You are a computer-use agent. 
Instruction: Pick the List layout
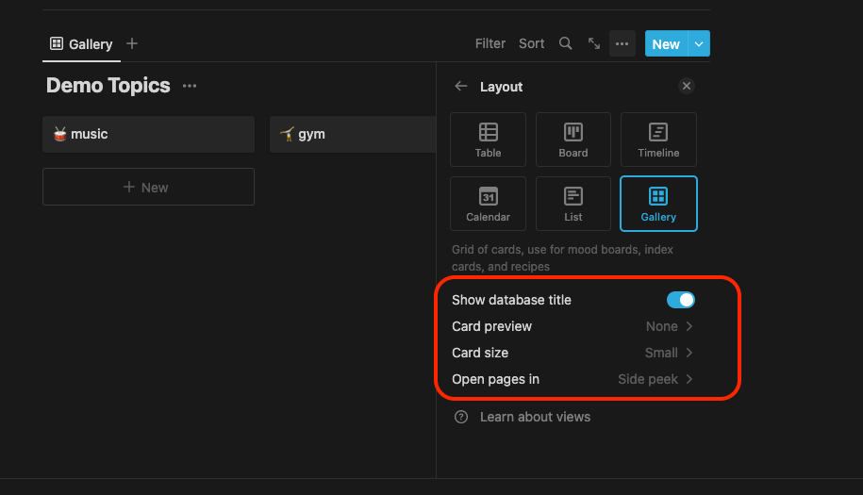(x=573, y=204)
